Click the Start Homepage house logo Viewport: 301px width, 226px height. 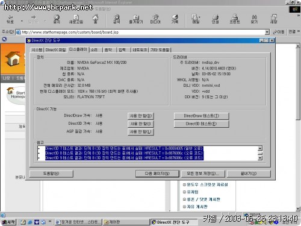(13, 58)
